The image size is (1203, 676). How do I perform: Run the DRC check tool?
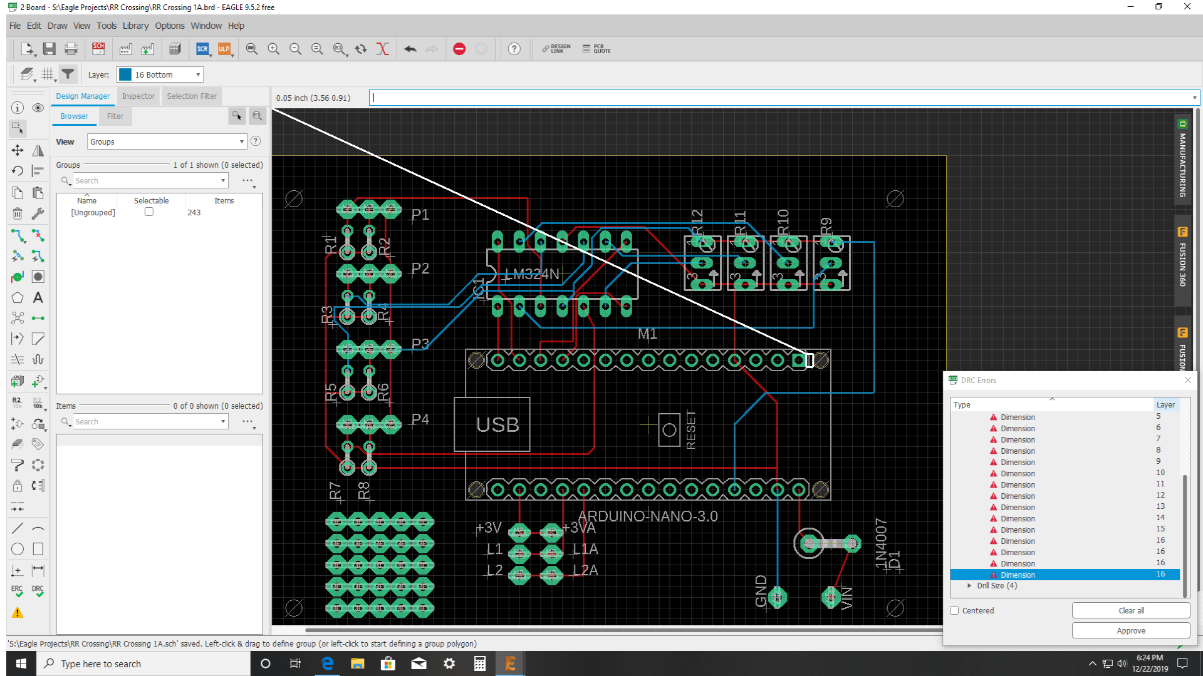(38, 591)
